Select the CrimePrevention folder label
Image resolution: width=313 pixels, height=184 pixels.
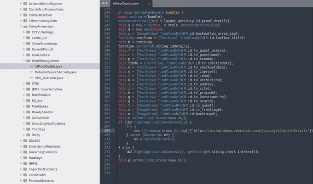click(41, 26)
